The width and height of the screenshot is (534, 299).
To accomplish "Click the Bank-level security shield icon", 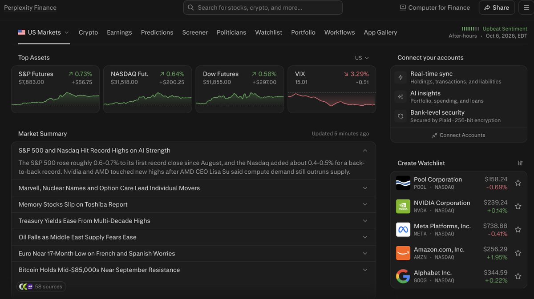I will tap(400, 116).
